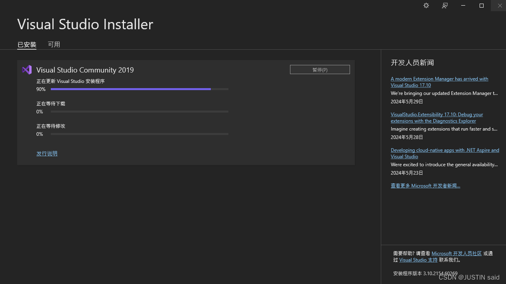Click the 2024年5月29日 date text
Screen dimensions: 506x284
(407, 102)
